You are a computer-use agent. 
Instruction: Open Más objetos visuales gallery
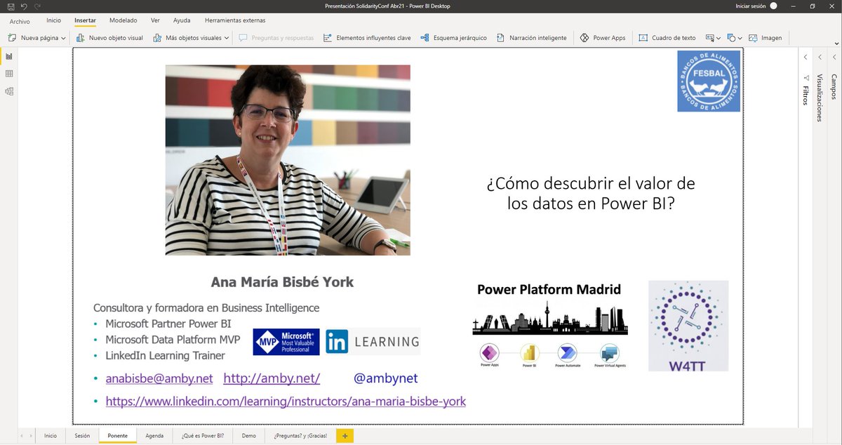(191, 38)
